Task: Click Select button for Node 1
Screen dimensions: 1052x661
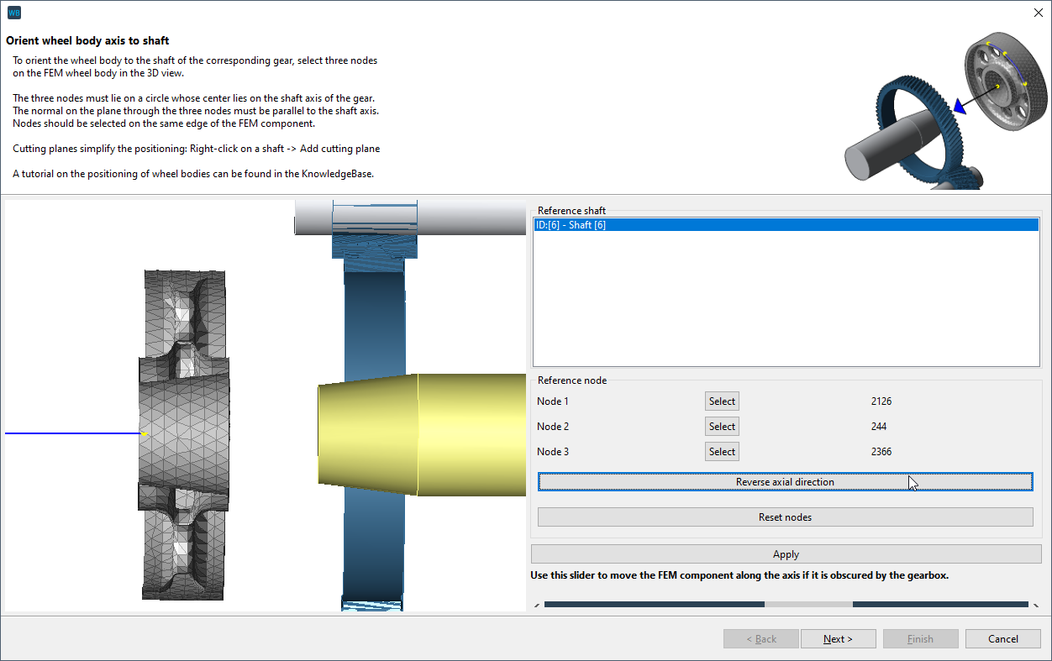Action: pos(721,401)
